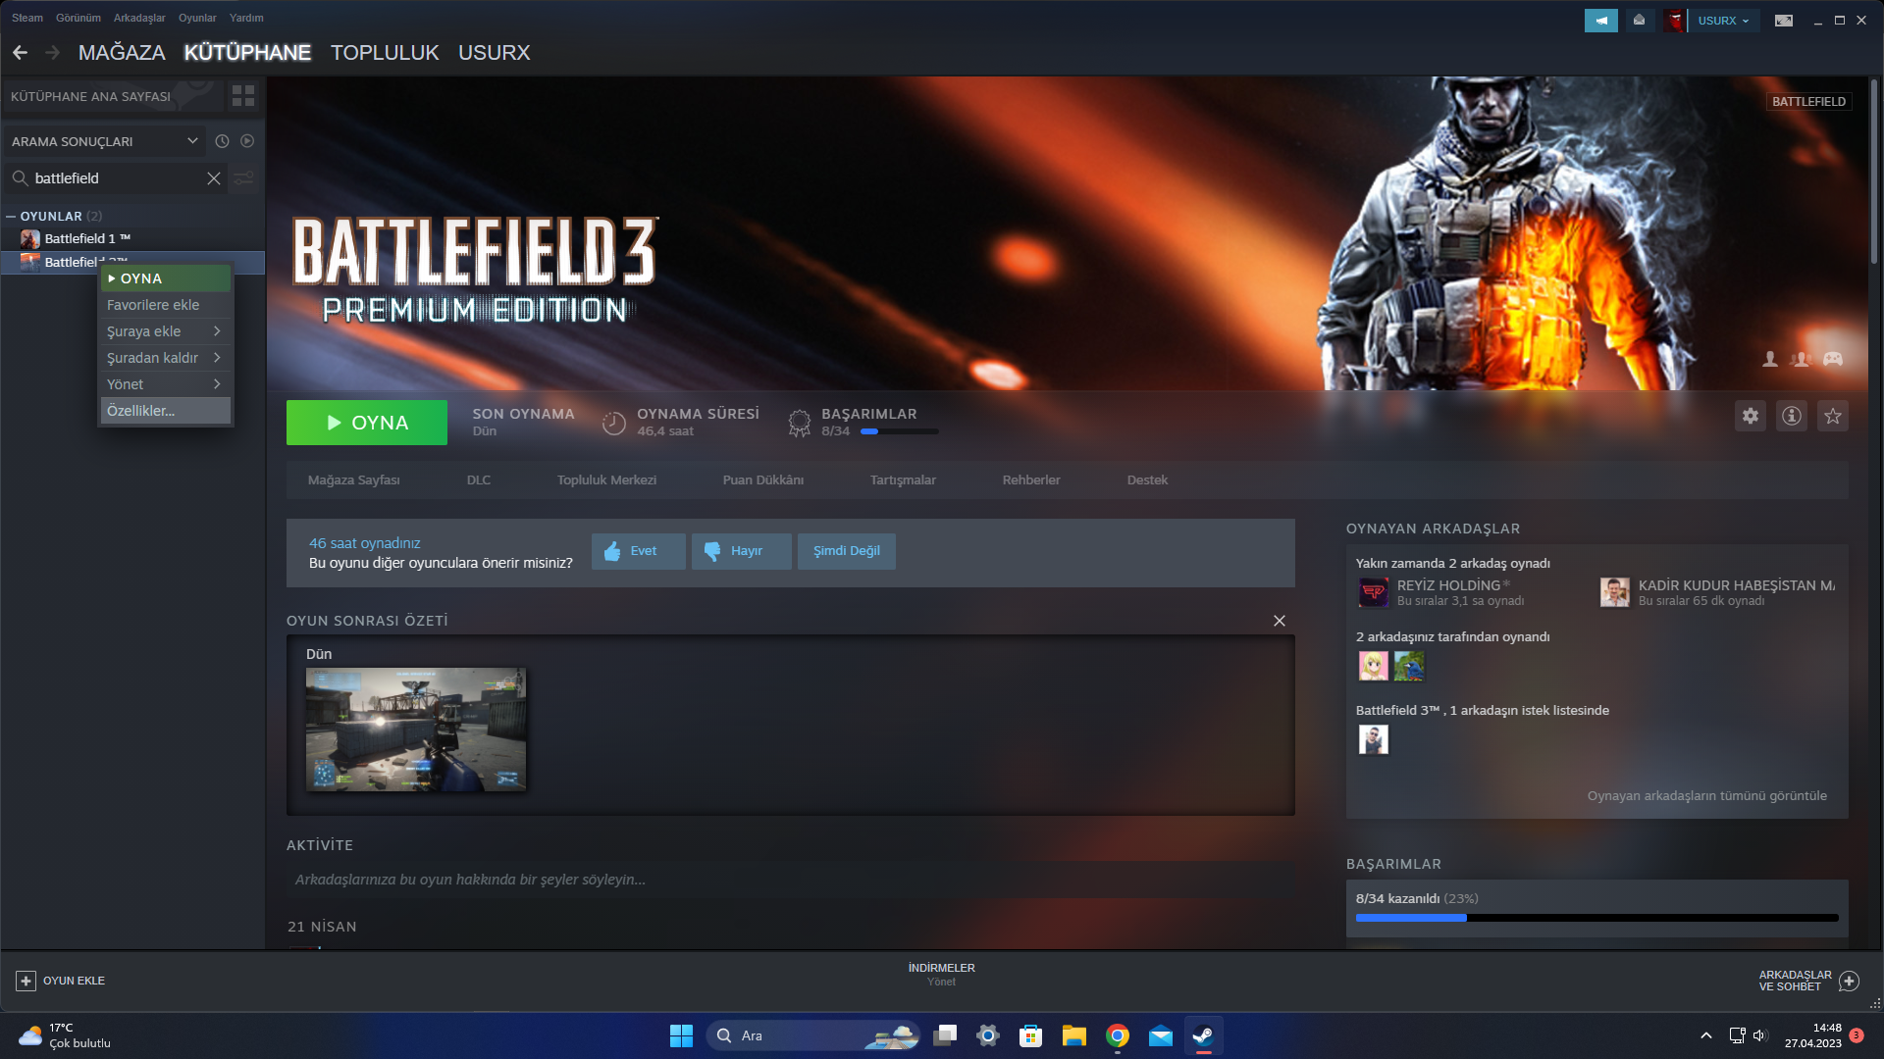The image size is (1884, 1059).
Task: Click the controller support icon
Action: pyautogui.click(x=1833, y=359)
